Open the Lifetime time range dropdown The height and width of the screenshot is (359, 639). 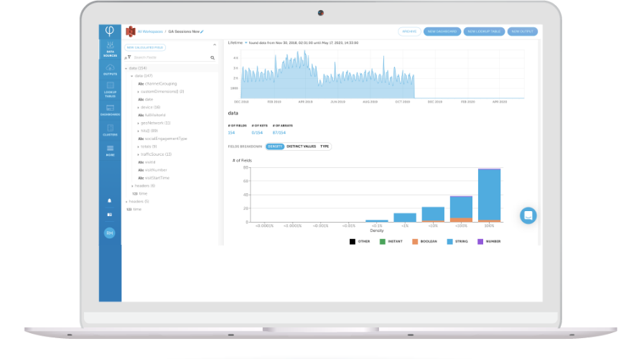pyautogui.click(x=246, y=43)
